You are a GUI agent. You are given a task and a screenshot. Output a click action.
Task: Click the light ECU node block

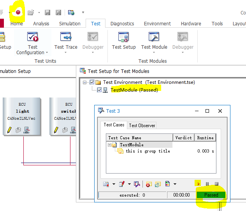[x=22, y=116]
